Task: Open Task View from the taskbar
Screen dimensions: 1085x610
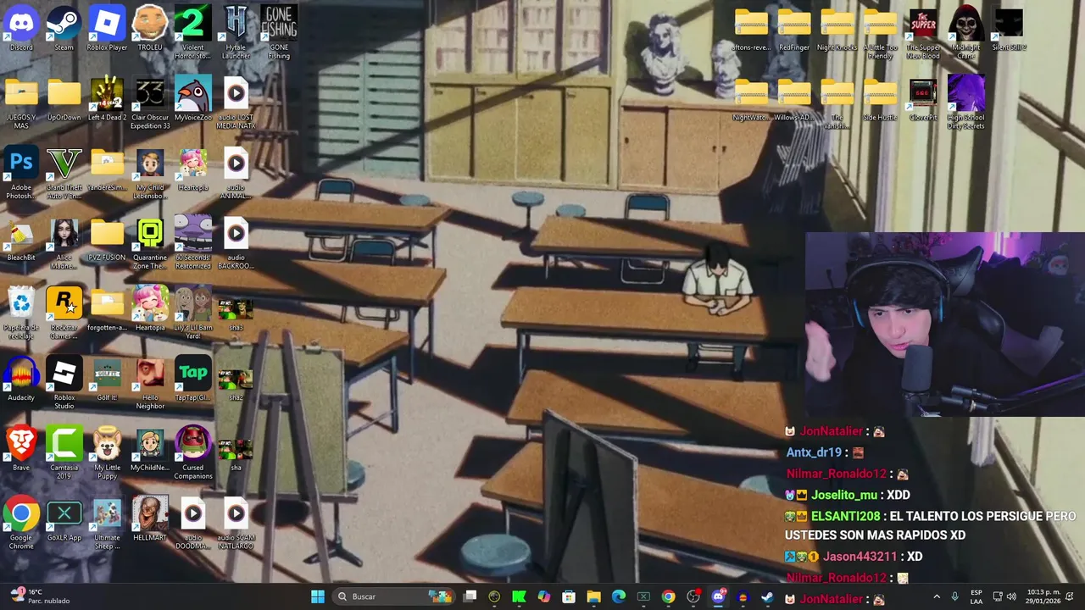Action: [x=470, y=596]
